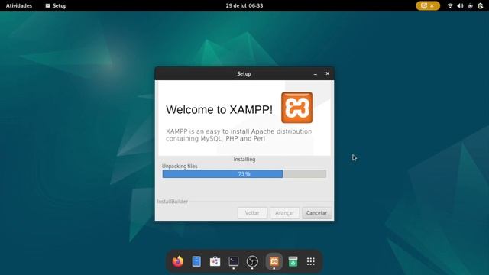Click the 'Unpacking files' status text
This screenshot has height=275, width=489.
coord(180,167)
